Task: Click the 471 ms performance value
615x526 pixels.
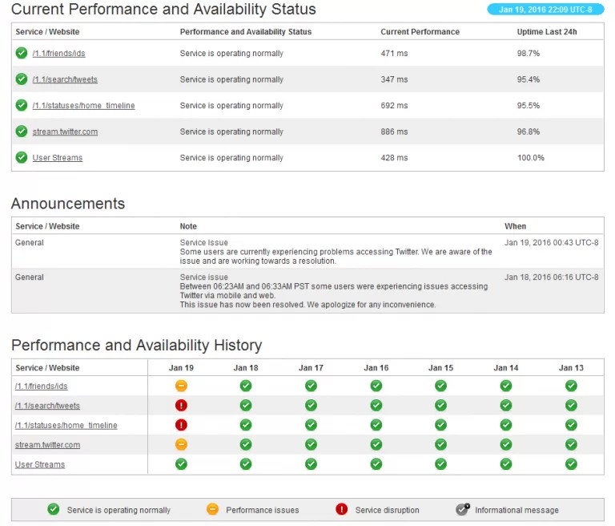Action: 394,54
